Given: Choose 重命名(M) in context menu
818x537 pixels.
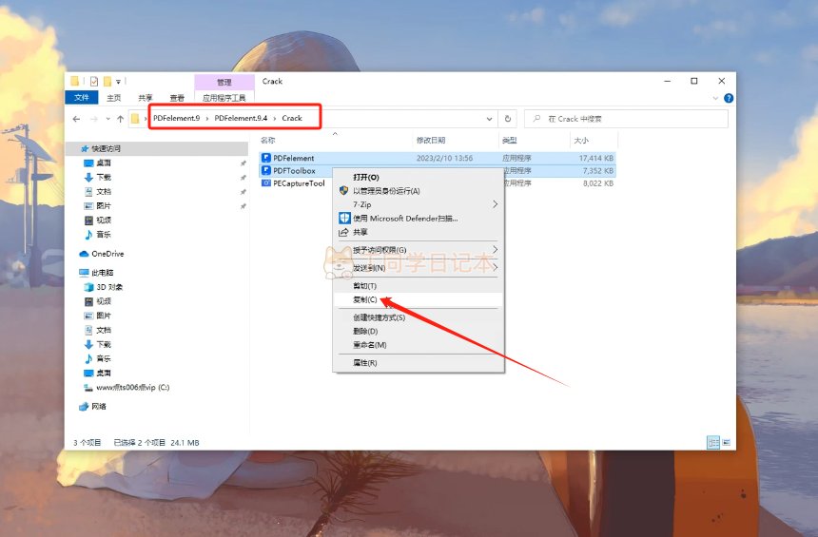Looking at the screenshot, I should click(419, 345).
